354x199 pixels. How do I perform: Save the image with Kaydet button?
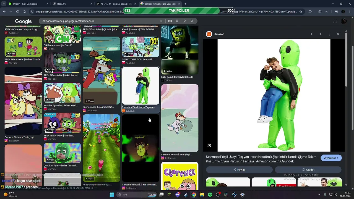coord(308,170)
